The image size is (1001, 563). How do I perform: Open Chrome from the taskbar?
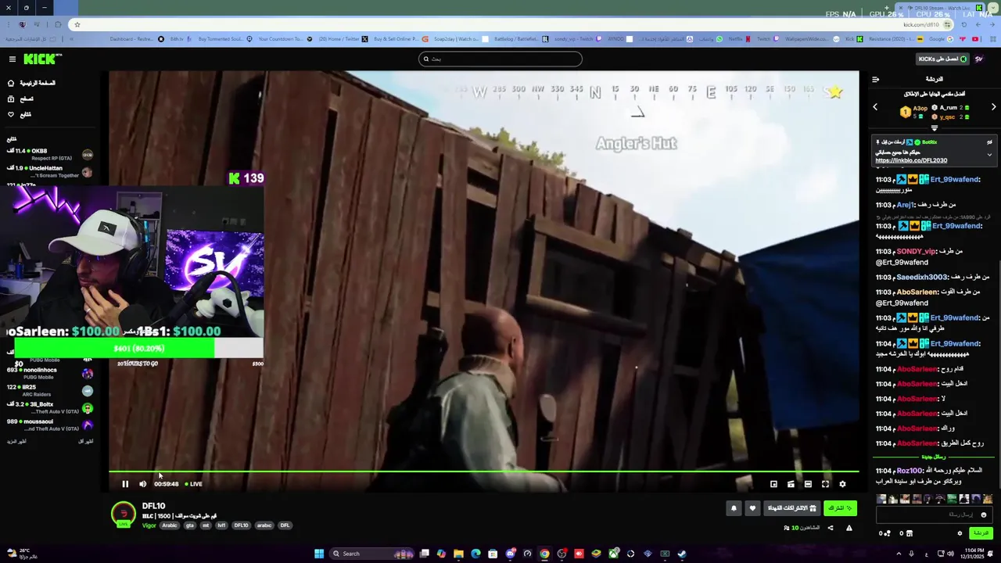point(544,554)
